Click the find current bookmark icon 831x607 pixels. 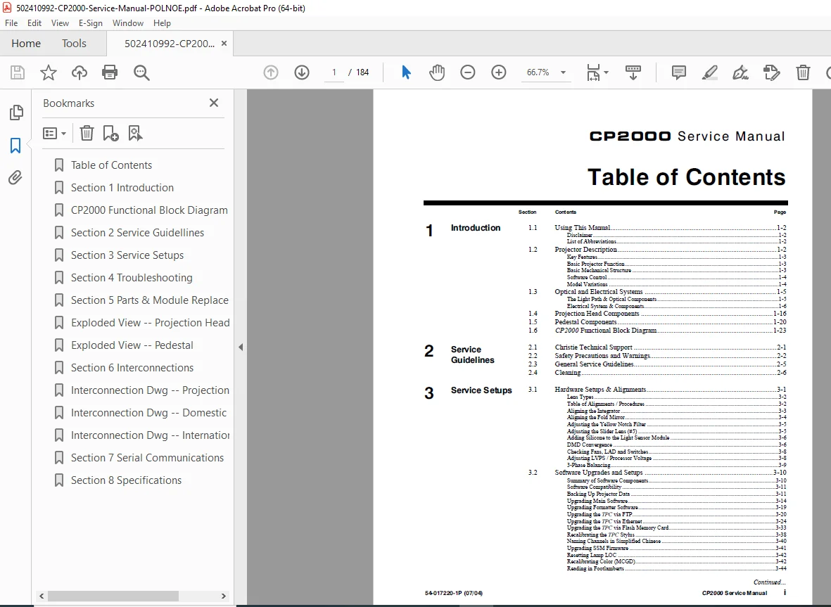[x=135, y=133]
